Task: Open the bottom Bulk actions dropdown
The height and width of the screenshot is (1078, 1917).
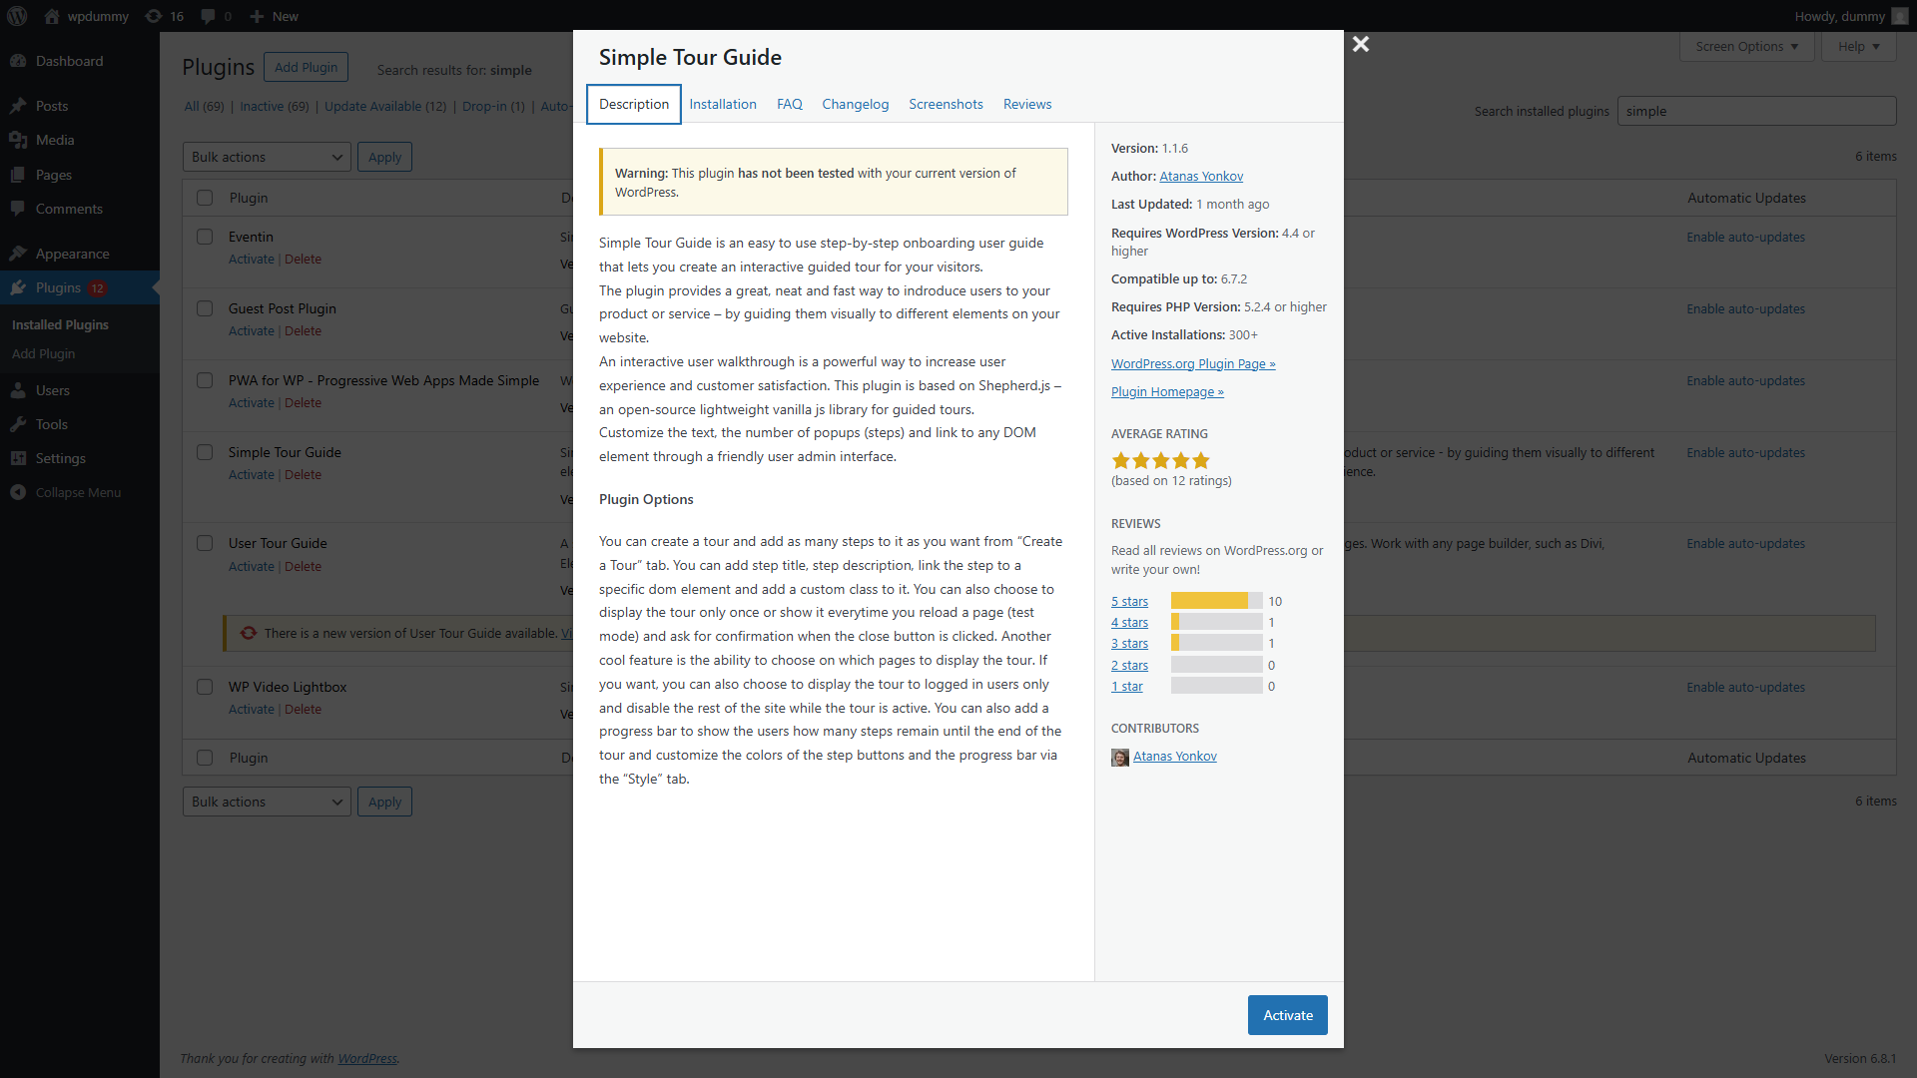Action: 267,802
